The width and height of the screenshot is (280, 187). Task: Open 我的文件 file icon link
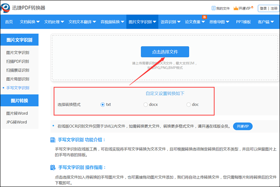[213, 8]
